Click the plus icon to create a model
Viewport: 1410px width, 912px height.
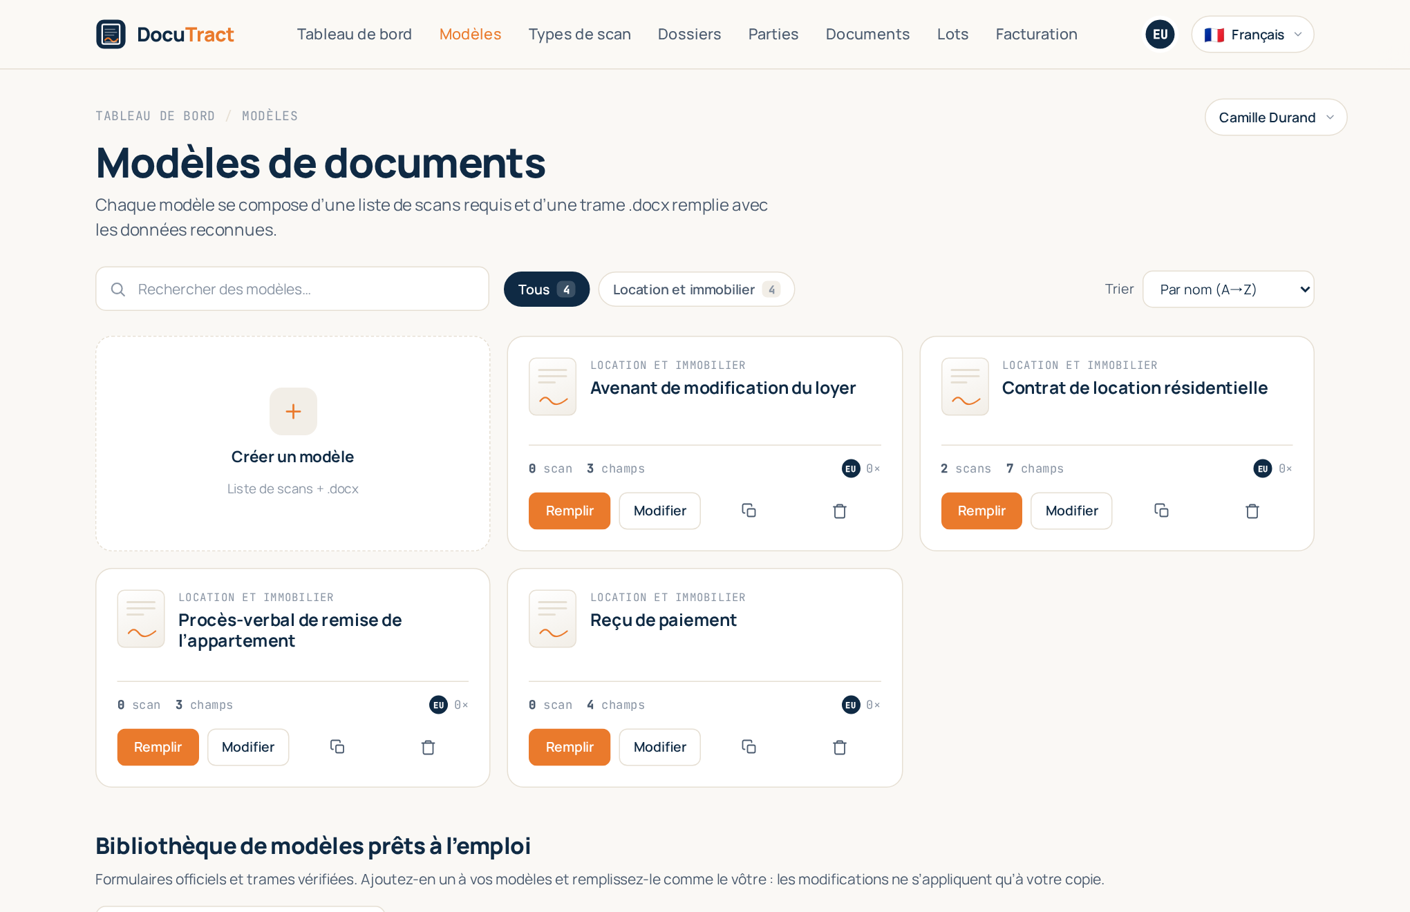pyautogui.click(x=293, y=411)
